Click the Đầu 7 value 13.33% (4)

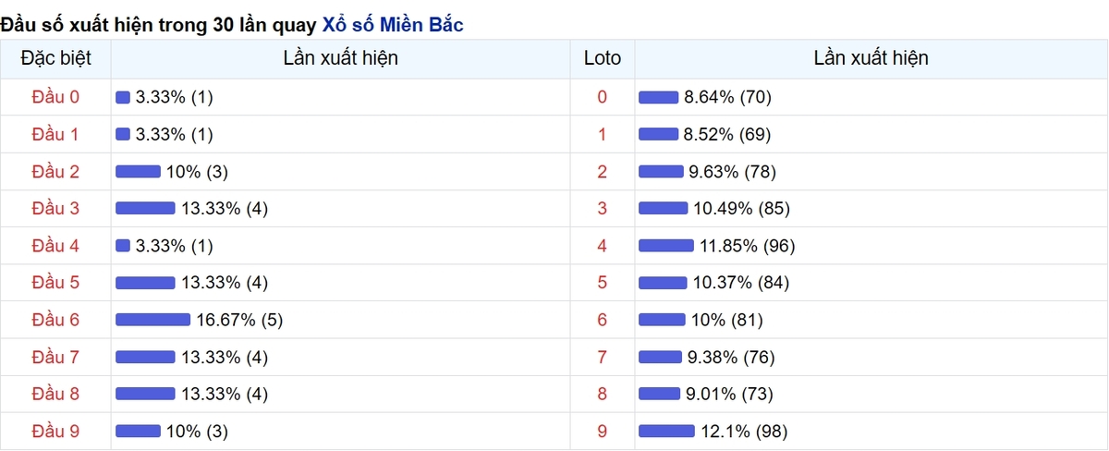tap(225, 357)
